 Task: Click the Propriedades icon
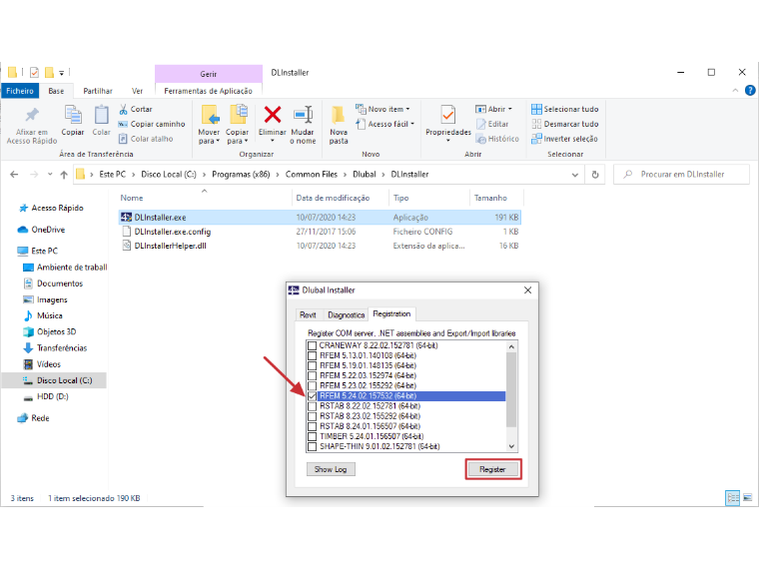[447, 115]
